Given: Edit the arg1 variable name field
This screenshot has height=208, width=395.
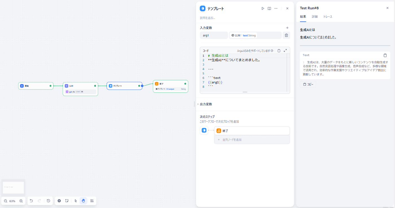Looking at the screenshot, I should pyautogui.click(x=214, y=35).
